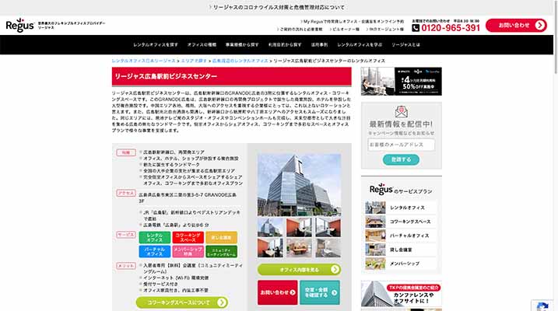Viewport: 558px width, 311px height.
Task: Open 事業規模から探す navigation menu
Action: [x=242, y=45]
